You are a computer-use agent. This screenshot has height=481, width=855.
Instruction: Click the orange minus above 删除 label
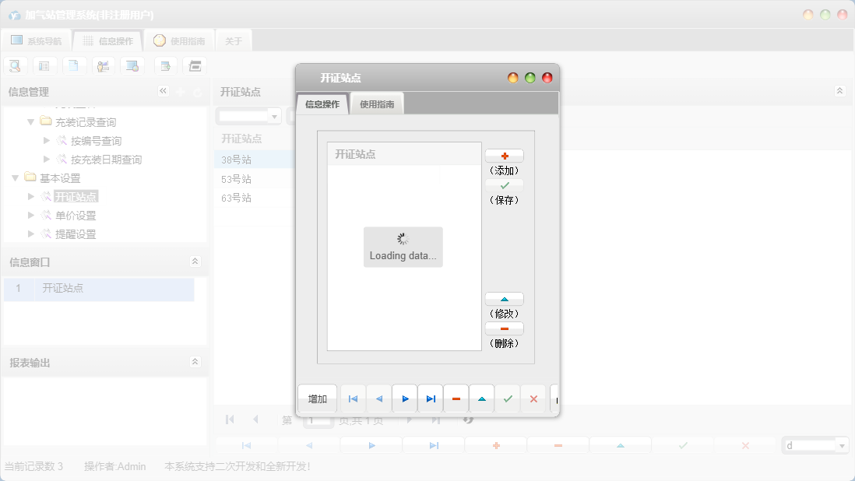[x=504, y=329]
